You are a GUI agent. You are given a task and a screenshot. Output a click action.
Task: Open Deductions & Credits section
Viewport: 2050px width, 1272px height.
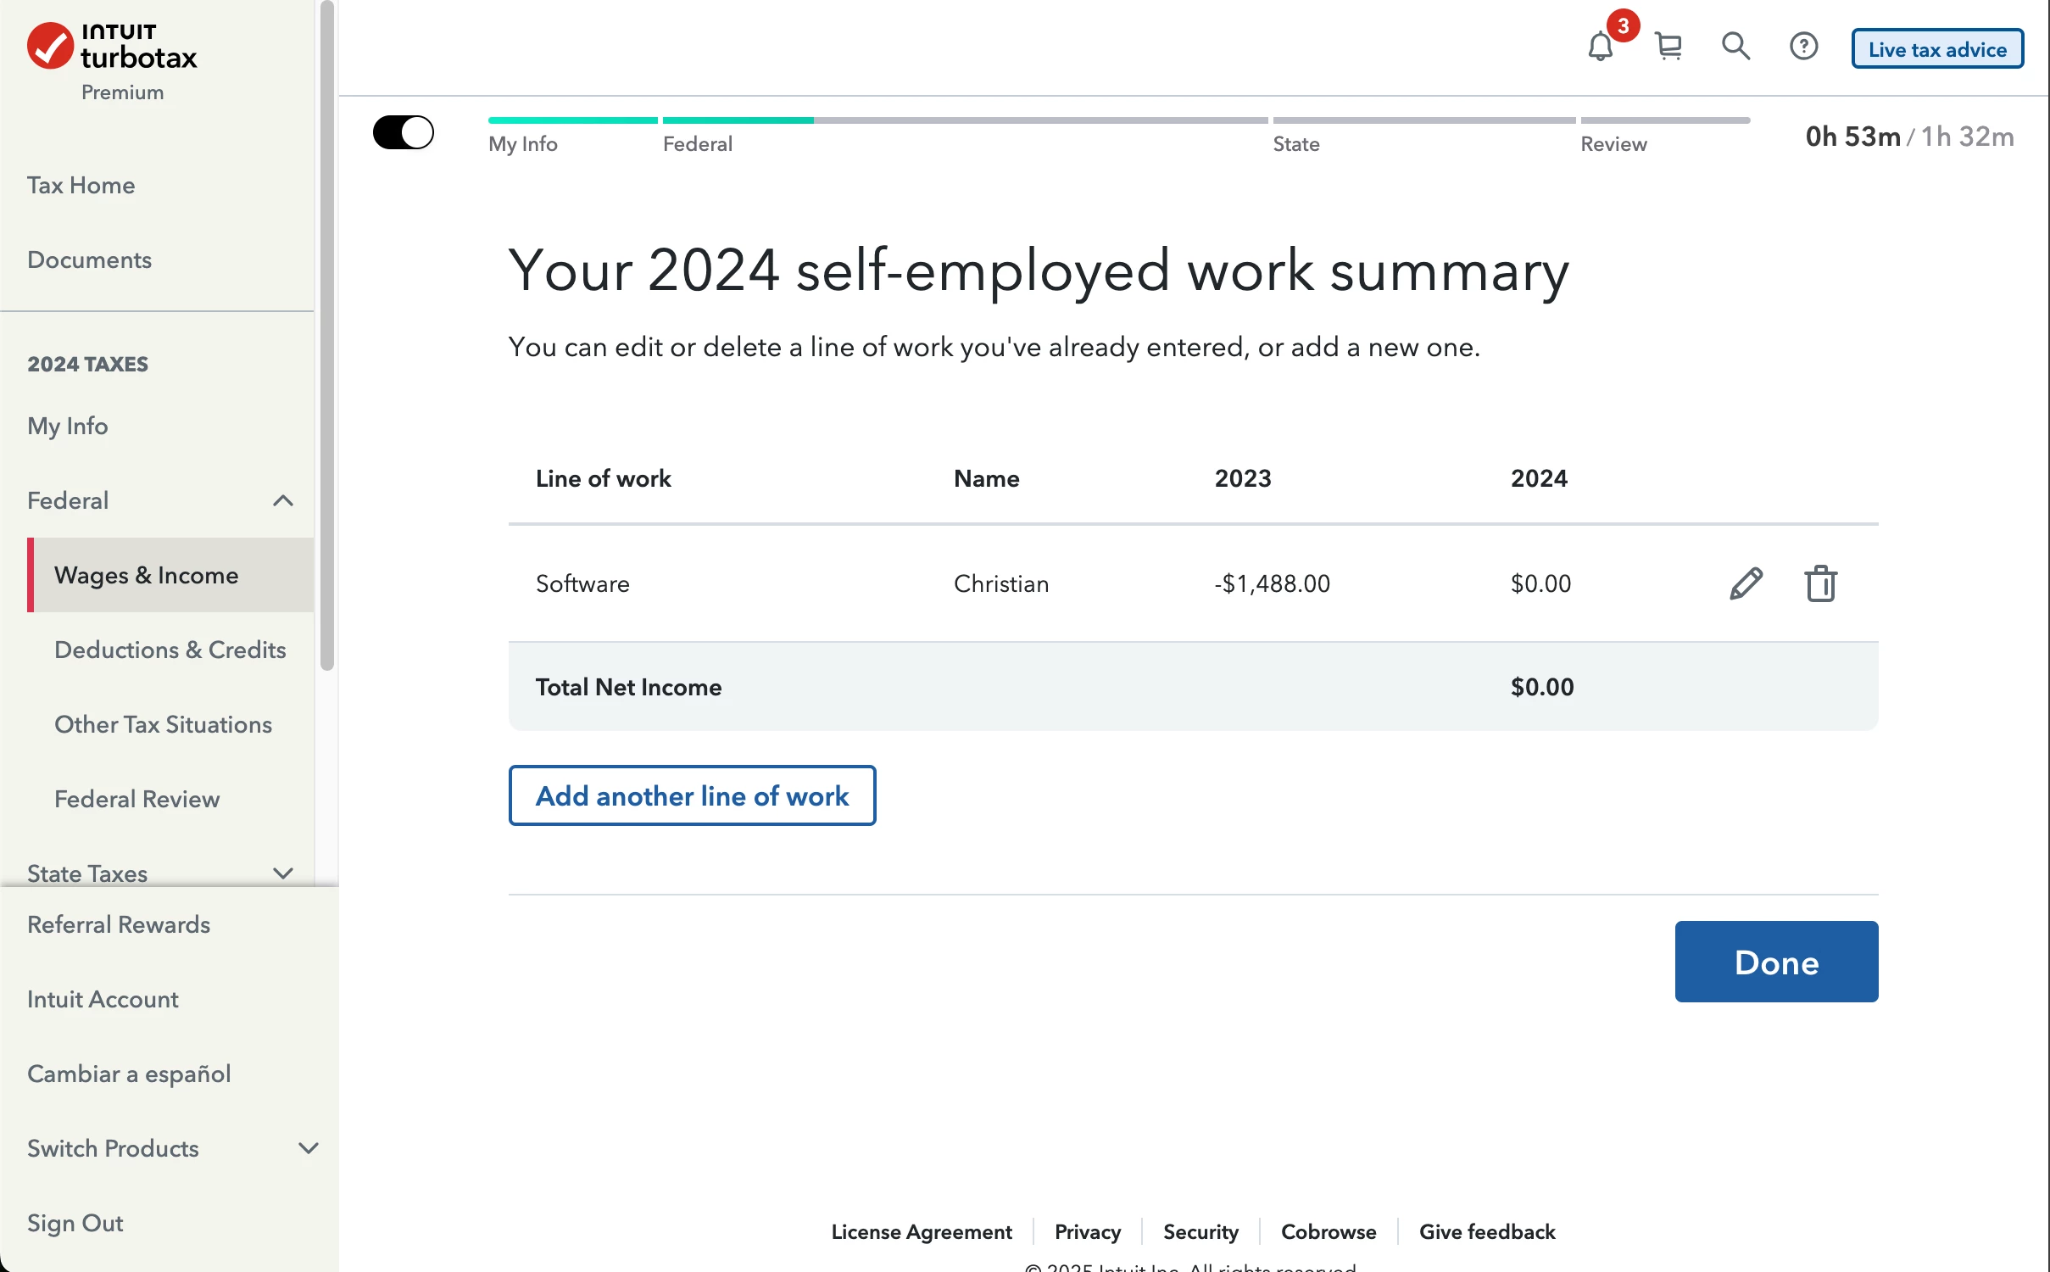click(170, 650)
